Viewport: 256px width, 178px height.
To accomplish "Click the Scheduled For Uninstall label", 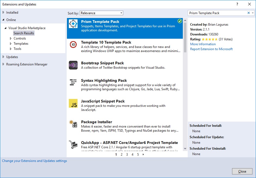I will click(208, 149).
